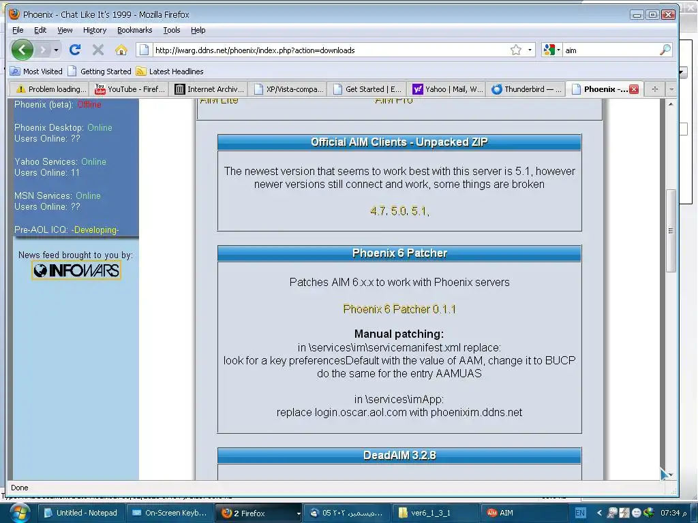Switch to the 'Problem loading...' tab
The image size is (698, 523).
coord(49,89)
